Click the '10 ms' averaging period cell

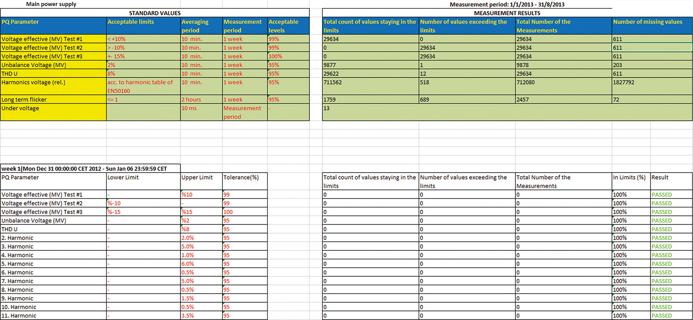201,112
